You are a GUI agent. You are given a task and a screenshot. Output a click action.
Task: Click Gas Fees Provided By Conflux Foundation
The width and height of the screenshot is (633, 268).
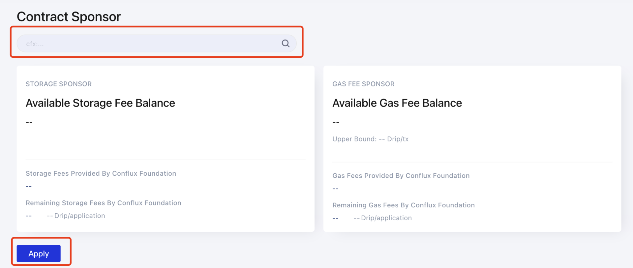[x=401, y=176]
